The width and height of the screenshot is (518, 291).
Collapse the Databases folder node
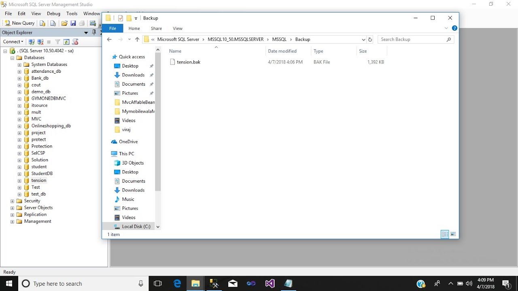click(12, 58)
